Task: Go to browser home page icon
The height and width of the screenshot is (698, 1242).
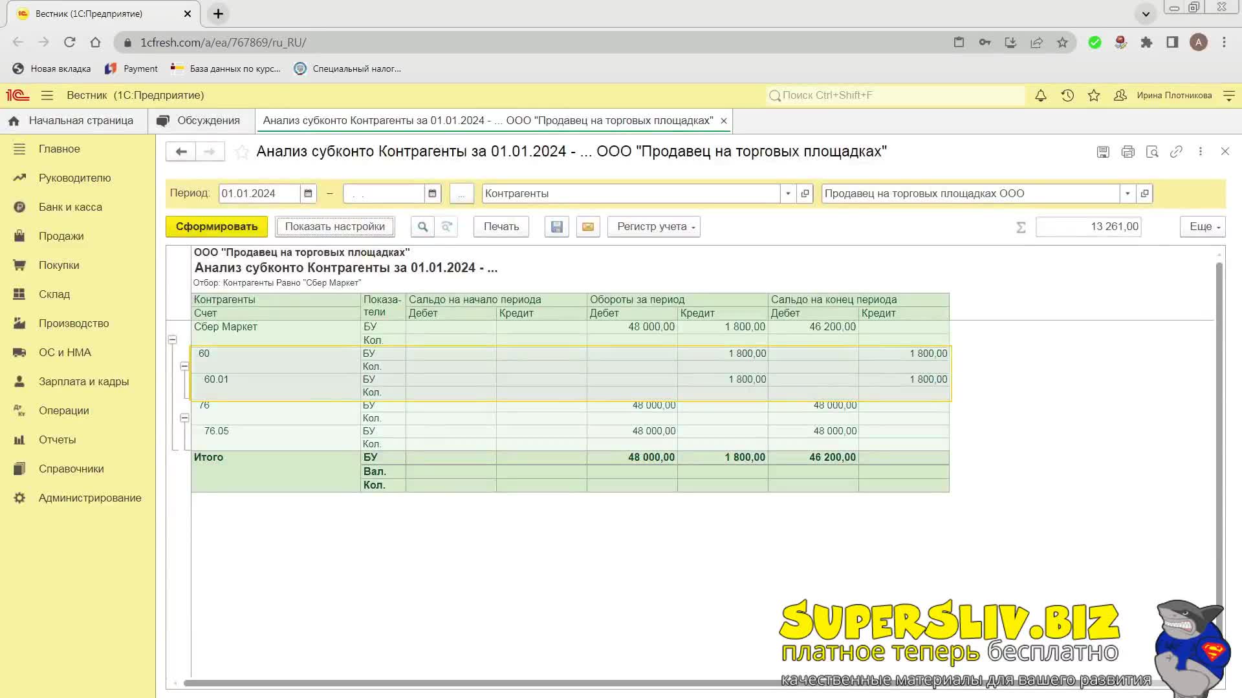Action: [x=95, y=42]
